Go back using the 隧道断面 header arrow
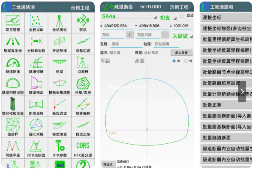The image size is (254, 172). point(103,7)
